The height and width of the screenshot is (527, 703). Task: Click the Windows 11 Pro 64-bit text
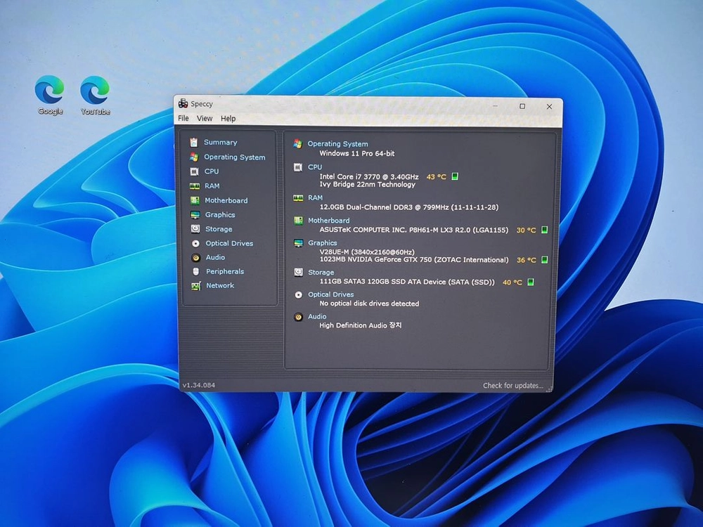(357, 153)
